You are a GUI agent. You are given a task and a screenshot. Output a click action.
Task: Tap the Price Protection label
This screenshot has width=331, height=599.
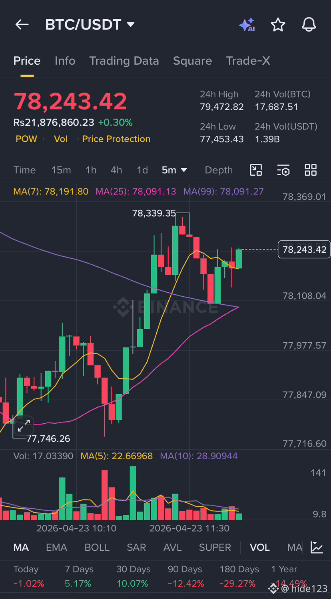tap(116, 139)
